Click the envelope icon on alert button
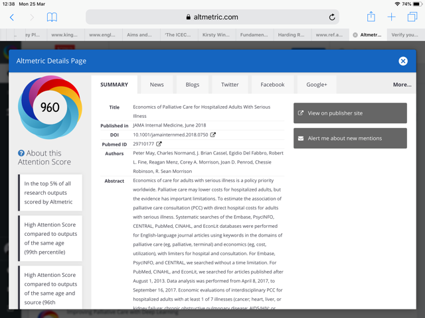425x318 pixels. pos(301,138)
